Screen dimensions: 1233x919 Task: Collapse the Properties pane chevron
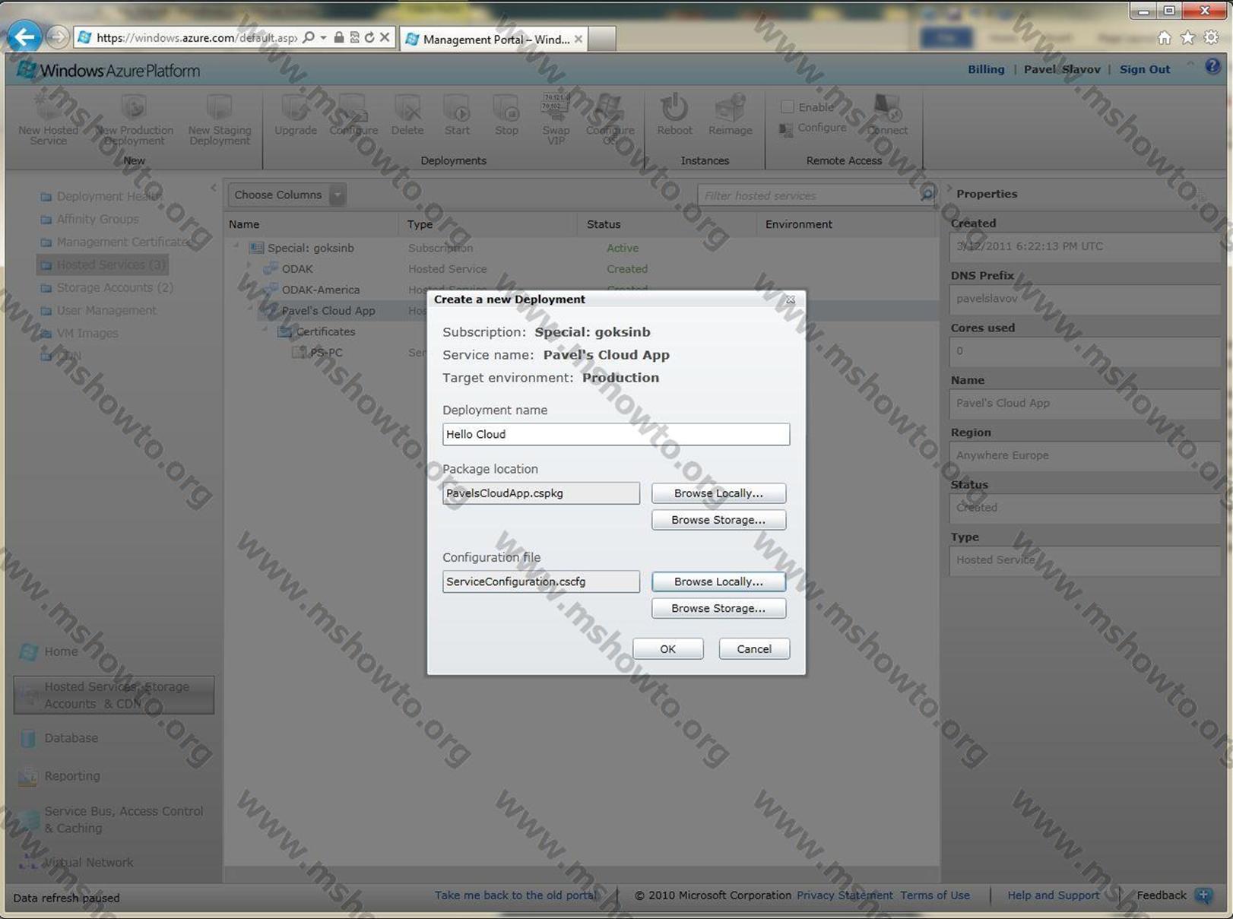pos(948,189)
